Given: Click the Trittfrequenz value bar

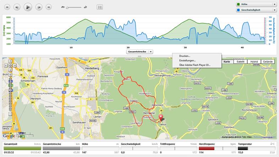Looking at the screenshot, I should pyautogui.click(x=179, y=148).
